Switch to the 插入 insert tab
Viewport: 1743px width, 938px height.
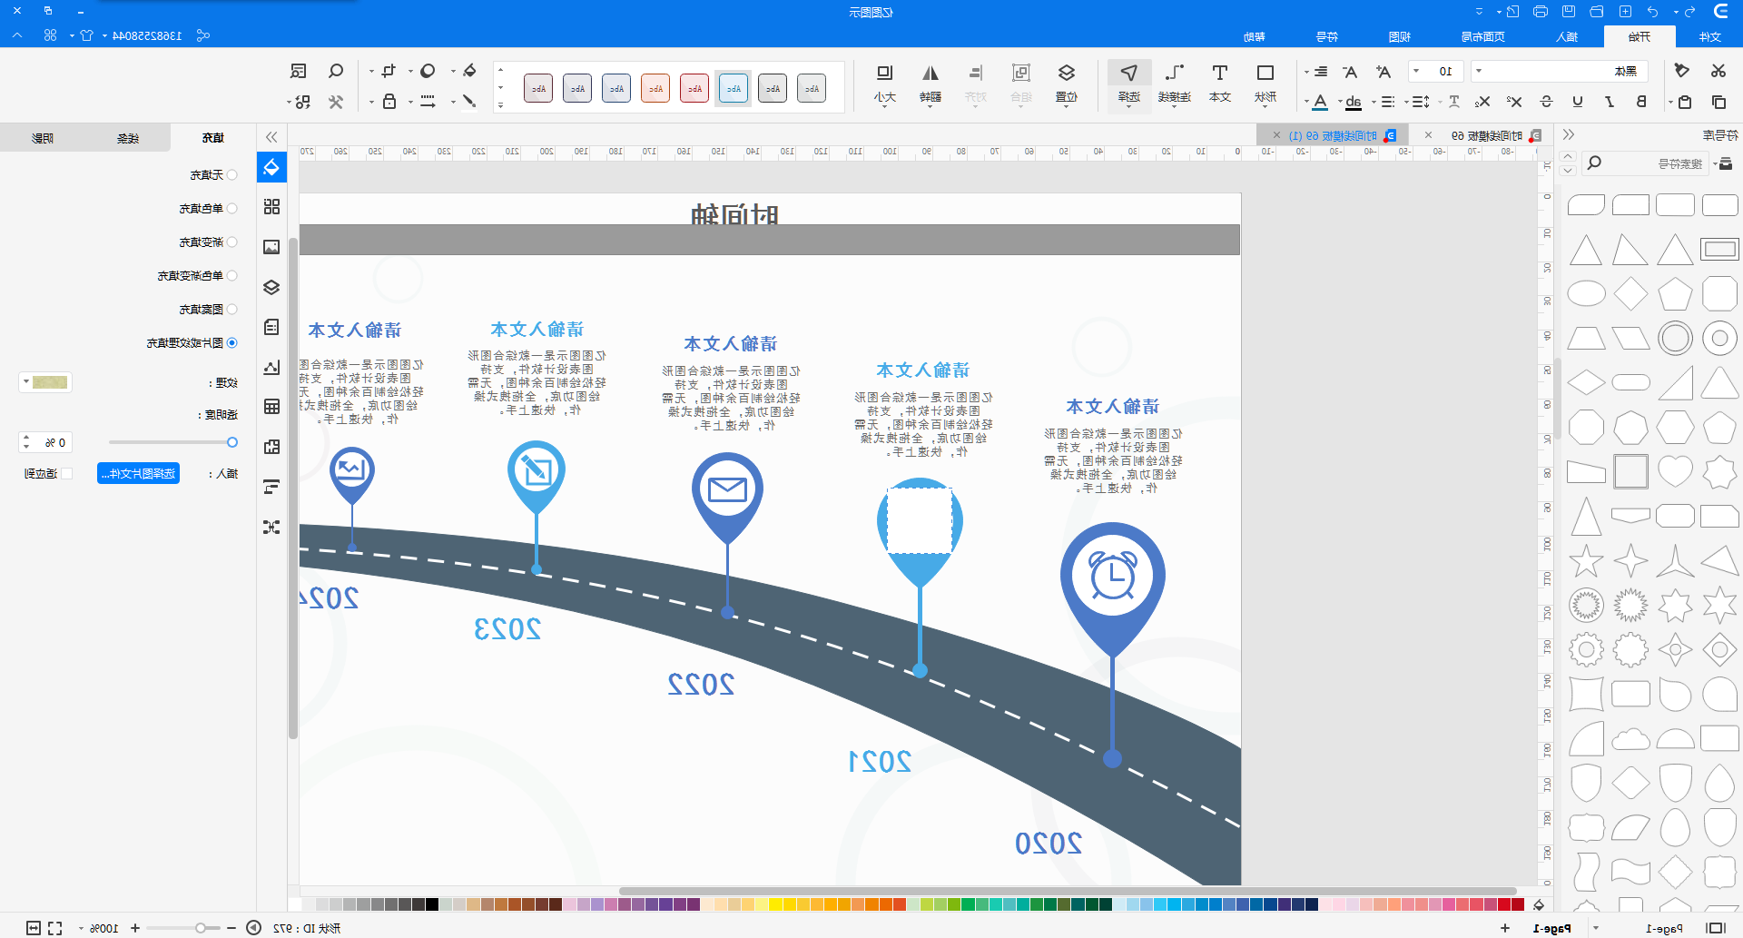[1567, 36]
